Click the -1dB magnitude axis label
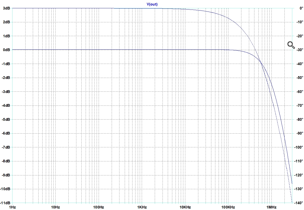304x210 pixels. [6, 64]
